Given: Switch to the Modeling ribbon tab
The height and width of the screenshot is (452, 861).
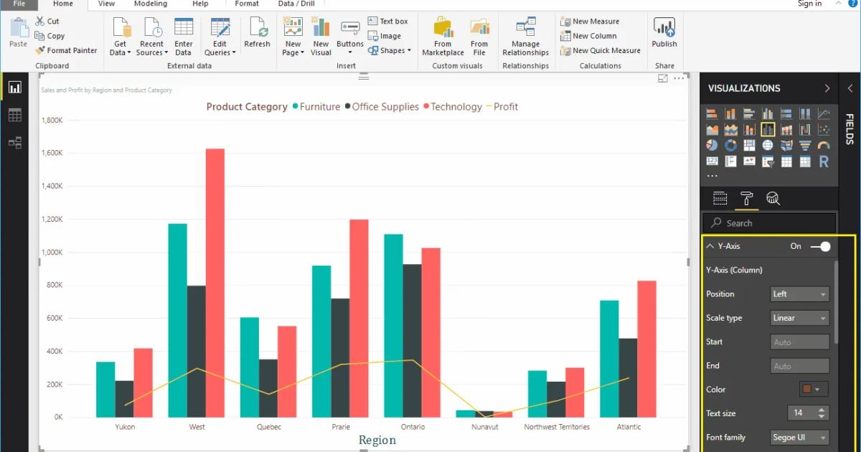Looking at the screenshot, I should (150, 4).
